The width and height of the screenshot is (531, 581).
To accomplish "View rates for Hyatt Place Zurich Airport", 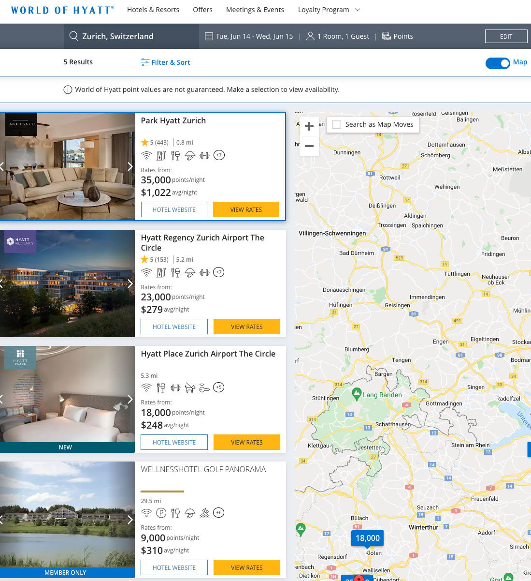I will point(247,442).
